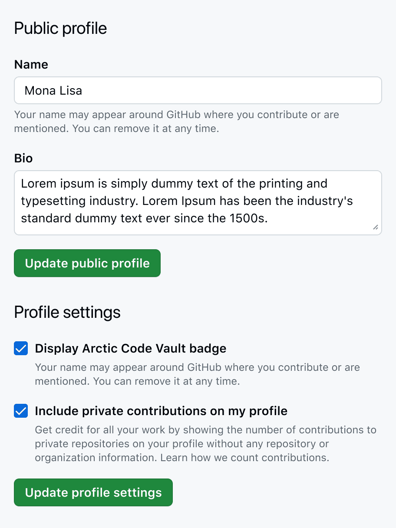Click the Bio textarea resize handle
The height and width of the screenshot is (528, 396).
pyautogui.click(x=376, y=228)
